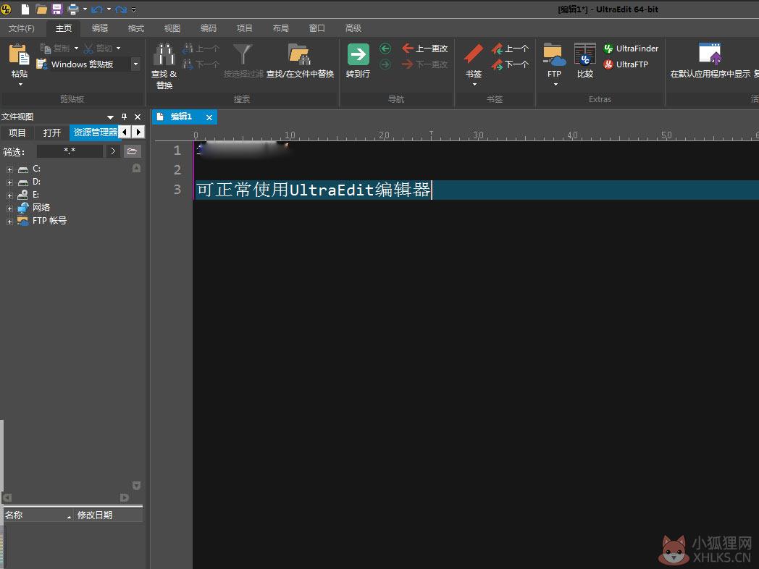Select the 网络 tree item

pyautogui.click(x=41, y=208)
